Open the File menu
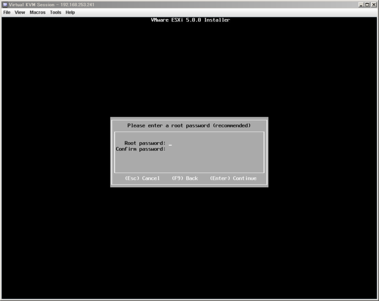Screen dimensions: 379x301 pos(7,12)
